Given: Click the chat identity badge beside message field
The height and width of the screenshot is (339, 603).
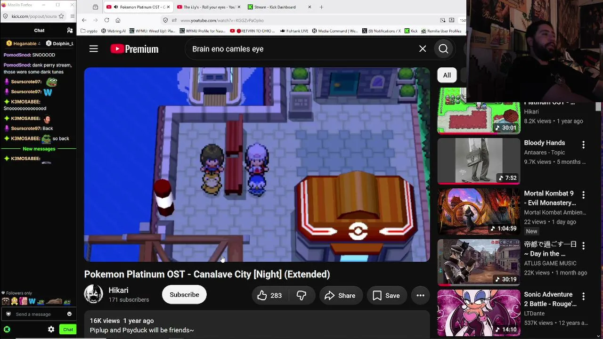Looking at the screenshot, I should 8,314.
